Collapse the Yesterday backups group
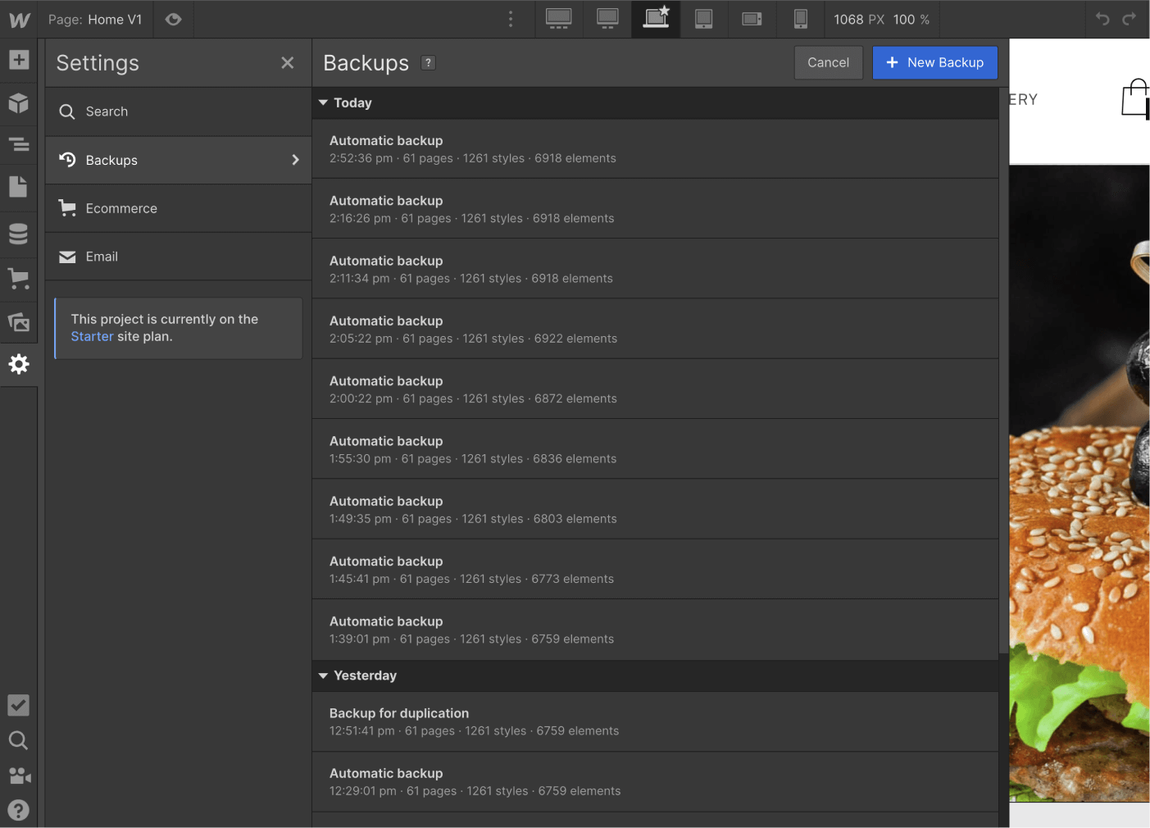This screenshot has width=1150, height=828. point(324,676)
